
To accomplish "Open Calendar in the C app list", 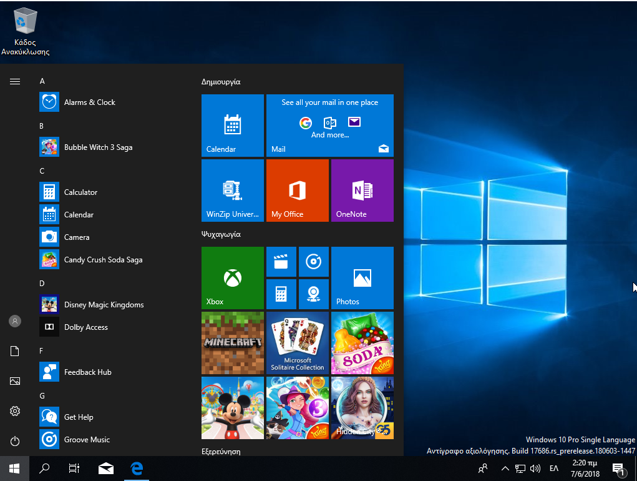I will (x=110, y=214).
